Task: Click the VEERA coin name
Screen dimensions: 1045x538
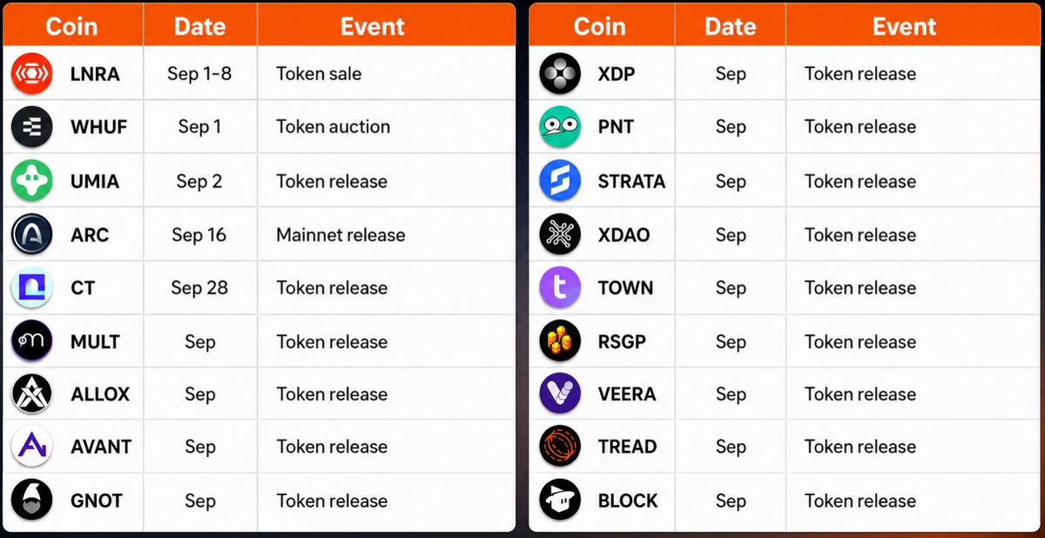Action: pyautogui.click(x=627, y=394)
